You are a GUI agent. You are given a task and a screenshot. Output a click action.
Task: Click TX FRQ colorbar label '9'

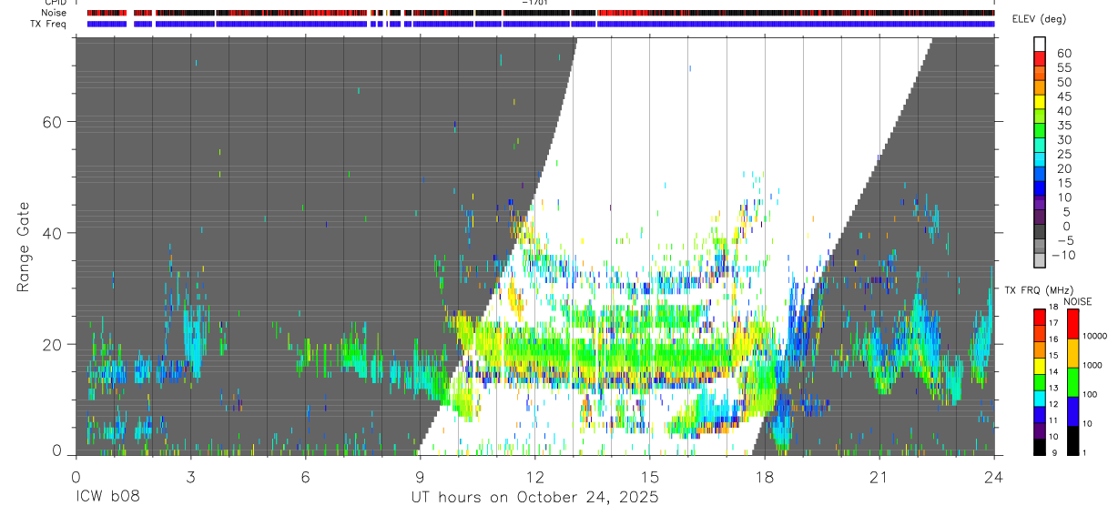1054,453
